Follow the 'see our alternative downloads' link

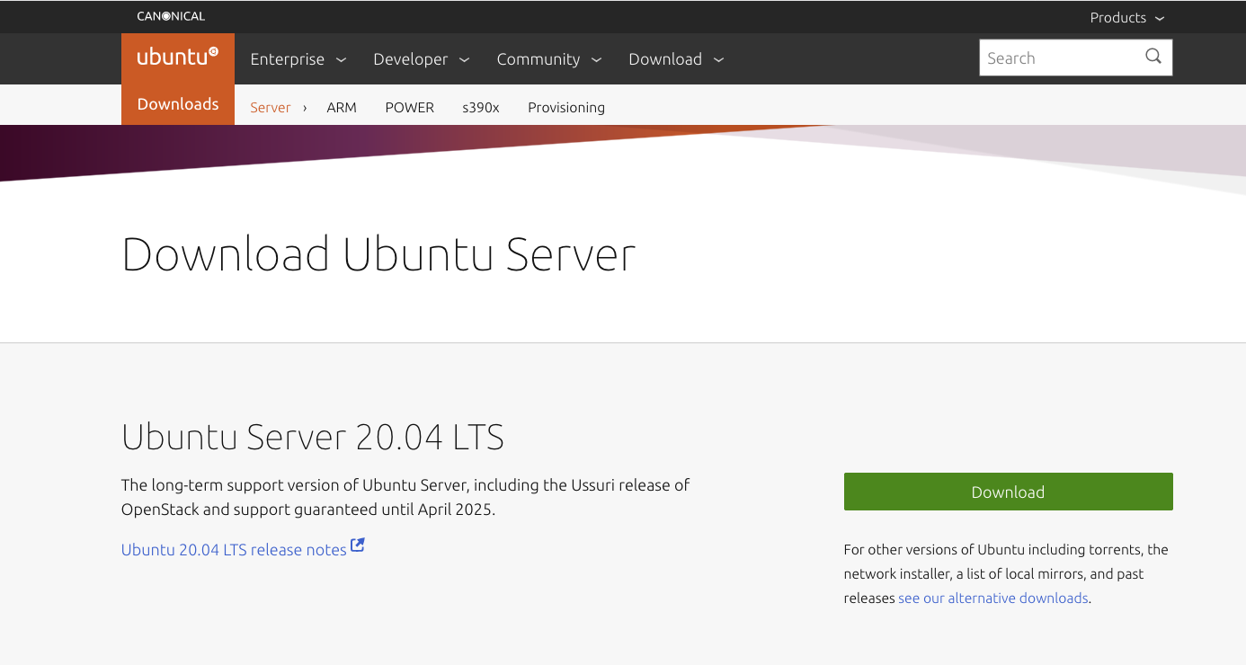[993, 598]
